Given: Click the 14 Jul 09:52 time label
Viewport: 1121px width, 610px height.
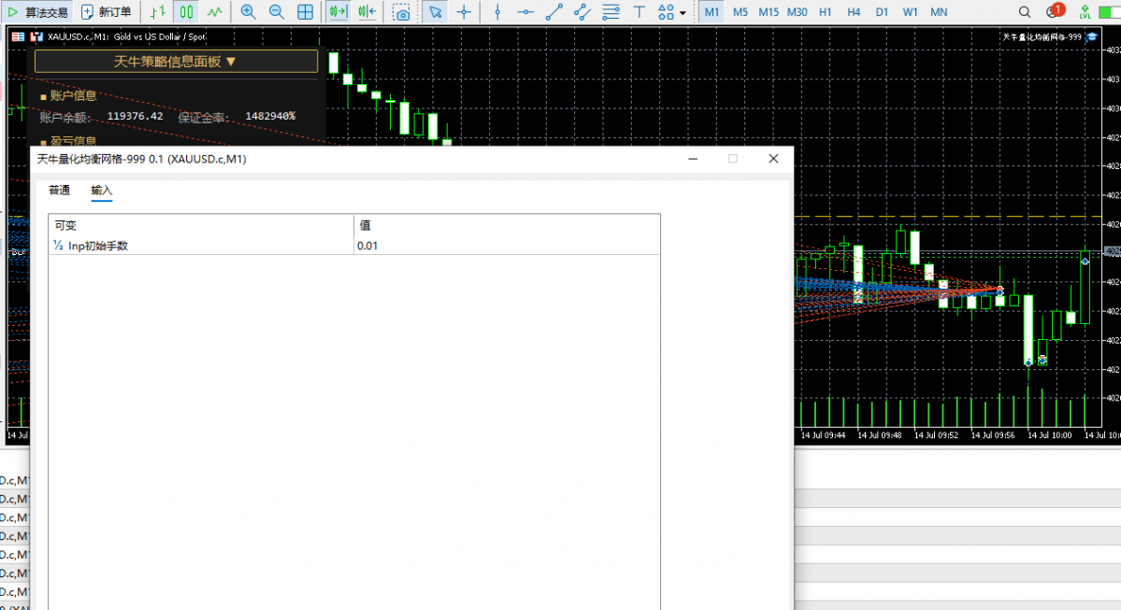Looking at the screenshot, I should 936,435.
